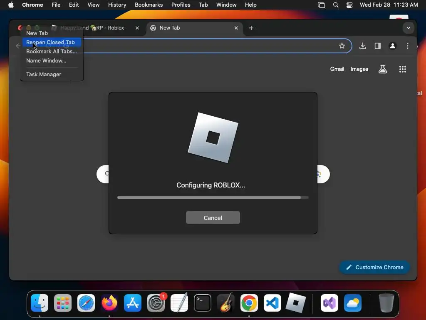Open the tab search chevron dropdown
This screenshot has height=320, width=426.
(x=408, y=28)
